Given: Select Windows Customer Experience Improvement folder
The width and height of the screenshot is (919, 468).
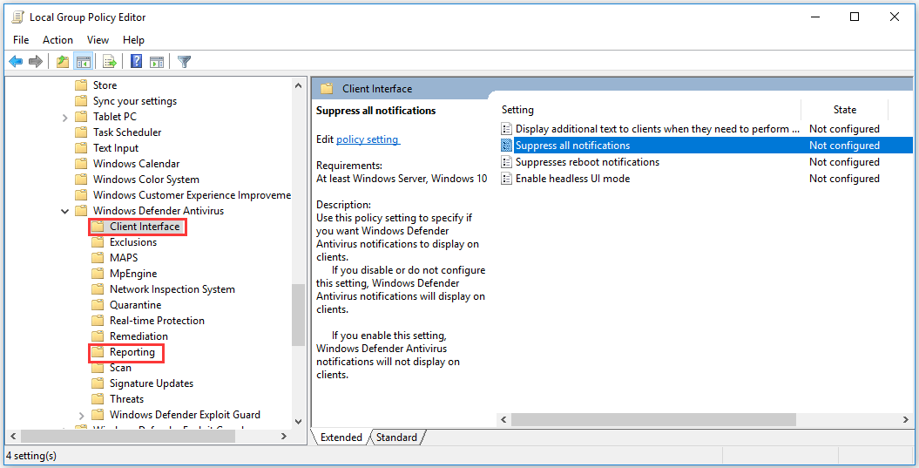Looking at the screenshot, I should click(x=192, y=194).
